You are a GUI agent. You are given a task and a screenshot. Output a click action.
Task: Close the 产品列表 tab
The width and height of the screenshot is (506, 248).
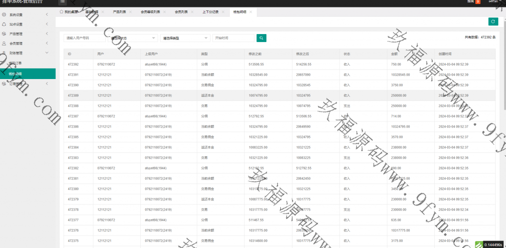click(x=130, y=11)
